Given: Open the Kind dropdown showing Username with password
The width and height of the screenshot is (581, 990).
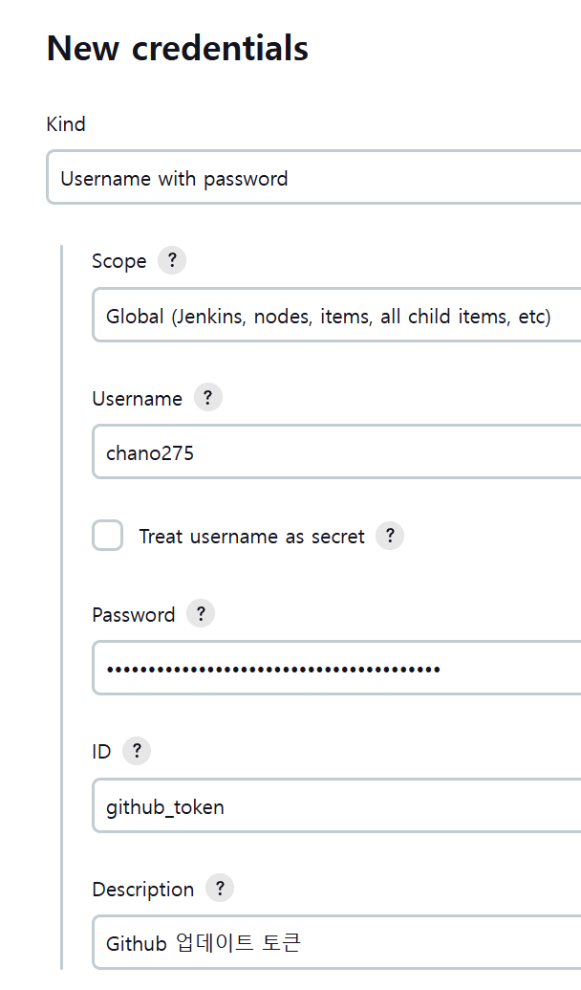Looking at the screenshot, I should pyautogui.click(x=313, y=178).
